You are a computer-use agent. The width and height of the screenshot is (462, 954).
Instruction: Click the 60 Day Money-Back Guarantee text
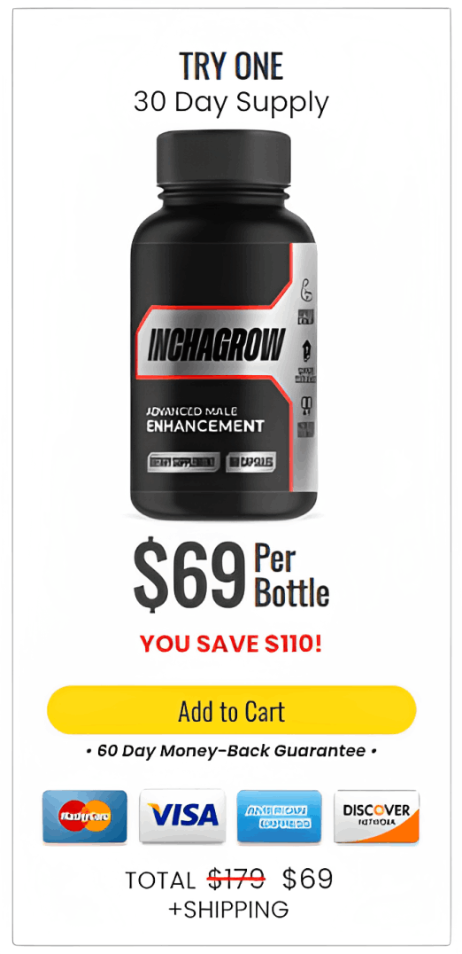231,751
